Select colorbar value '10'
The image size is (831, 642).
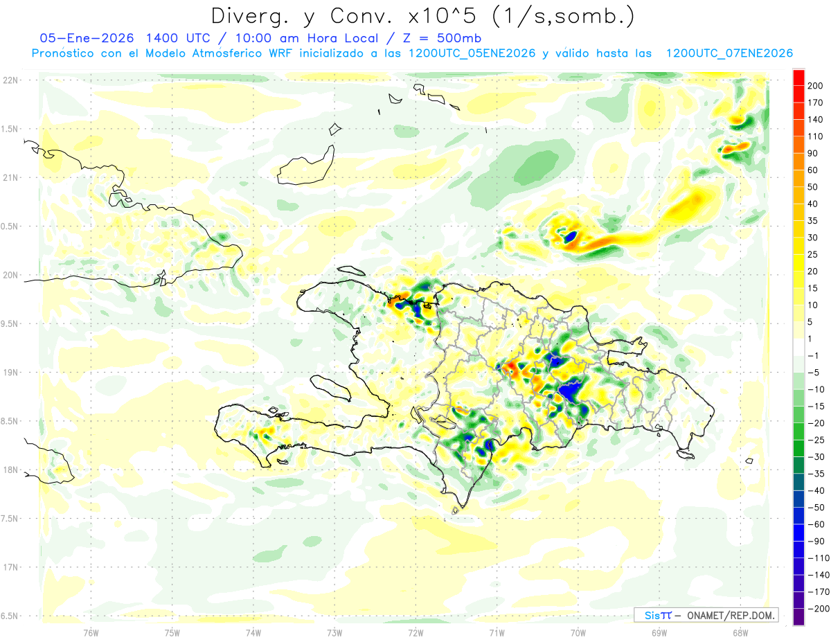tap(813, 305)
